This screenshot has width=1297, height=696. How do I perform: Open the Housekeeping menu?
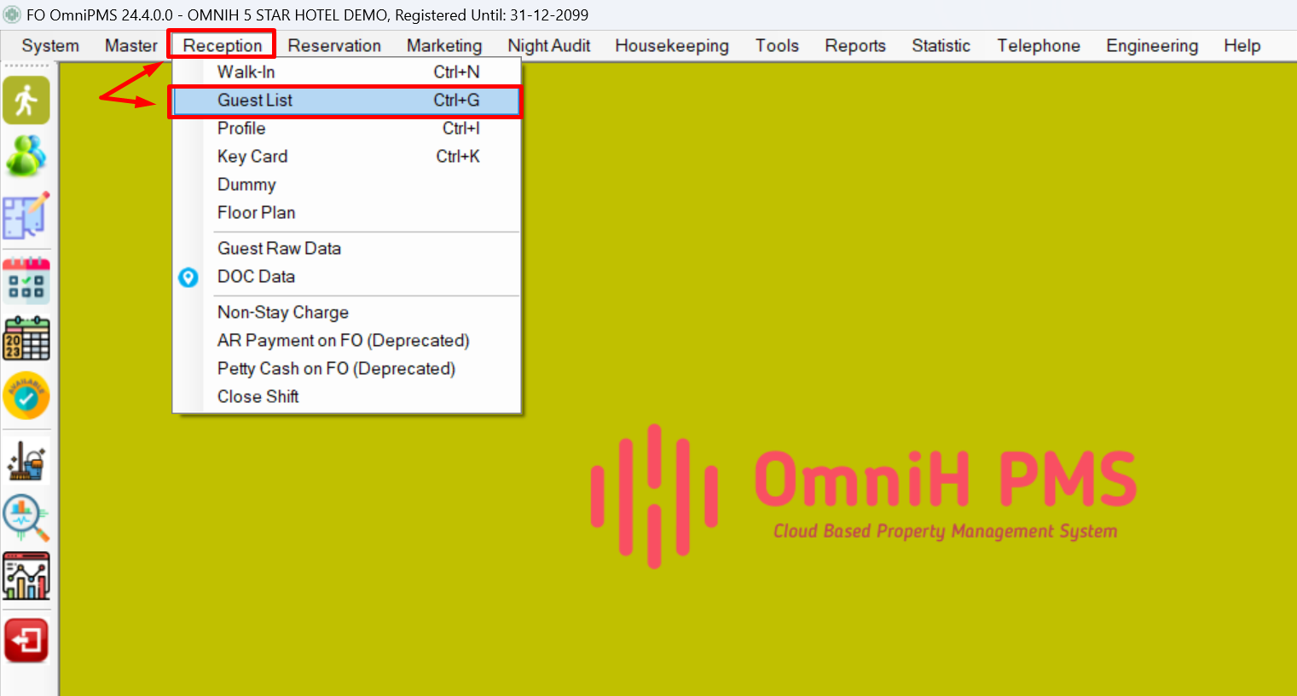pos(672,46)
